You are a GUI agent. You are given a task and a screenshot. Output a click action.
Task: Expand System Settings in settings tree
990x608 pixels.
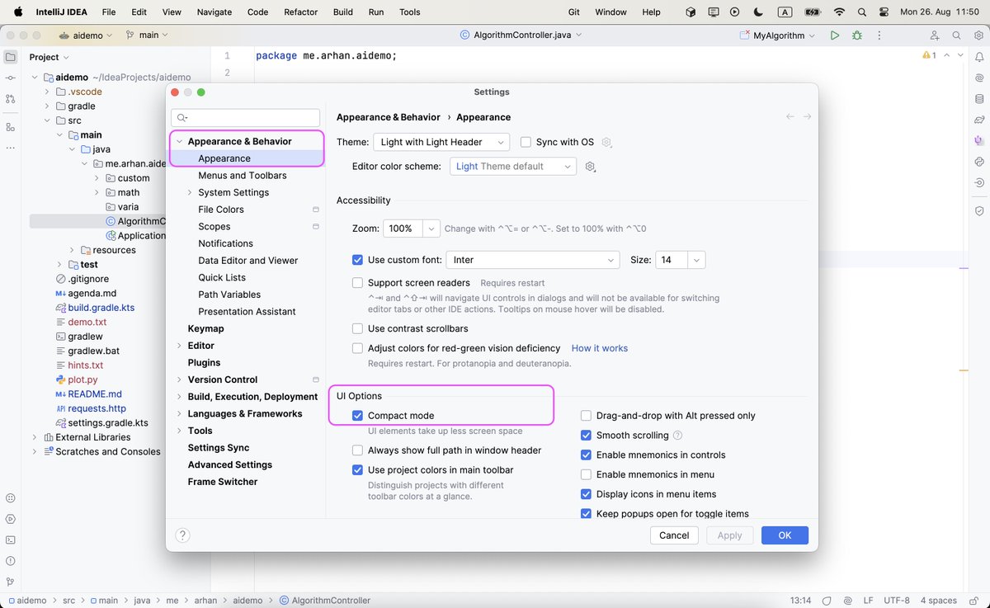(x=190, y=192)
